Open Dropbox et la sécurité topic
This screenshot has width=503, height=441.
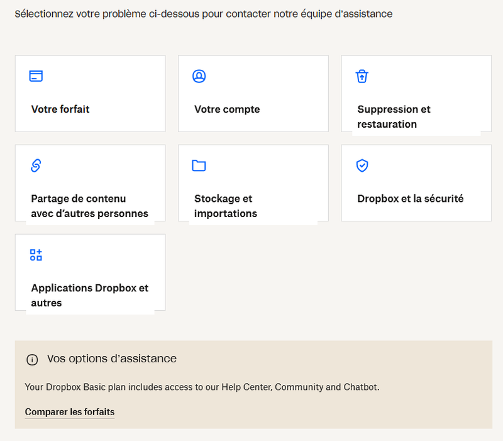point(410,199)
